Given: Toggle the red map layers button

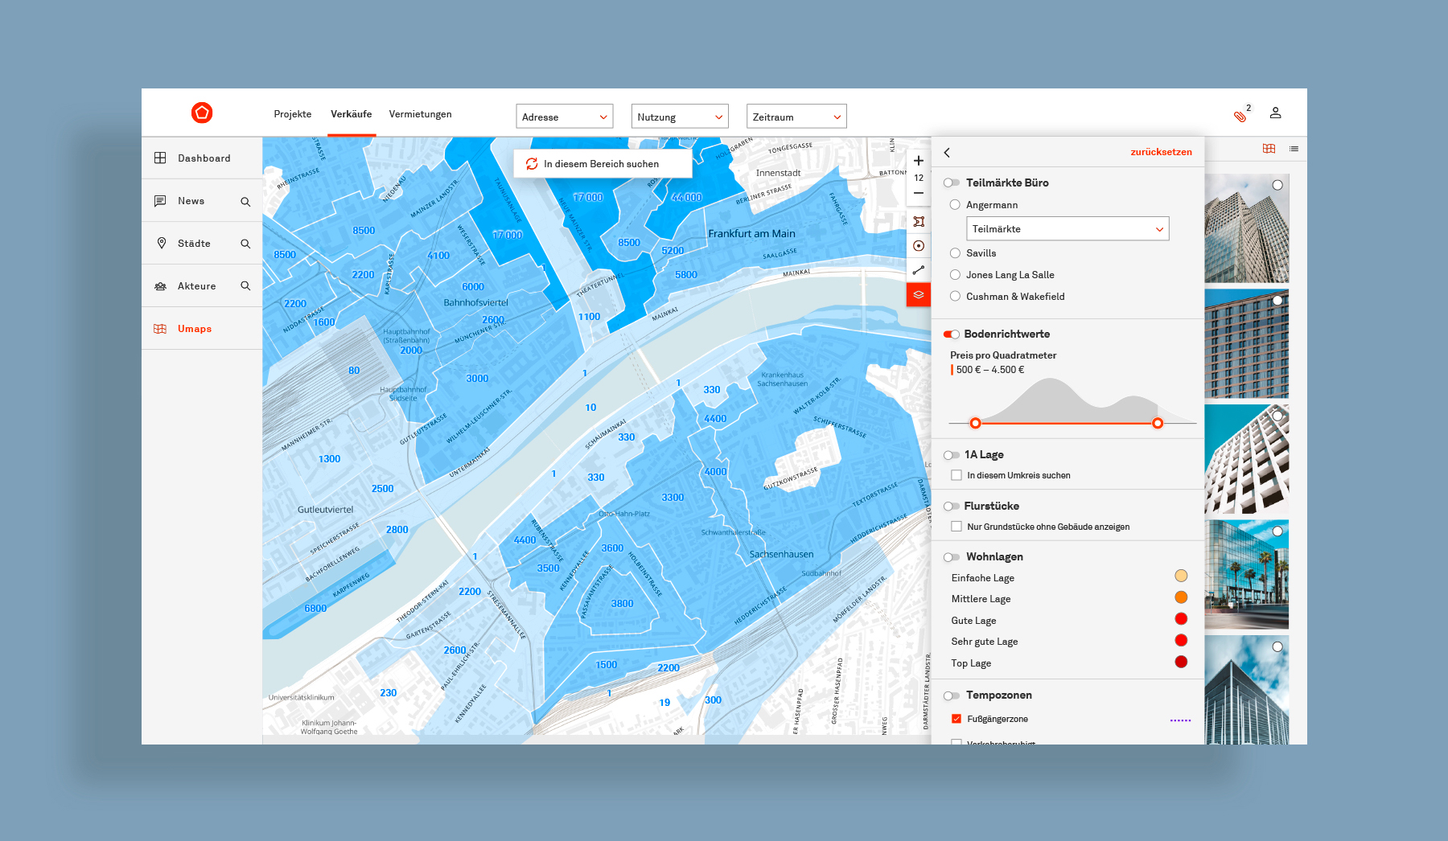Looking at the screenshot, I should (919, 294).
